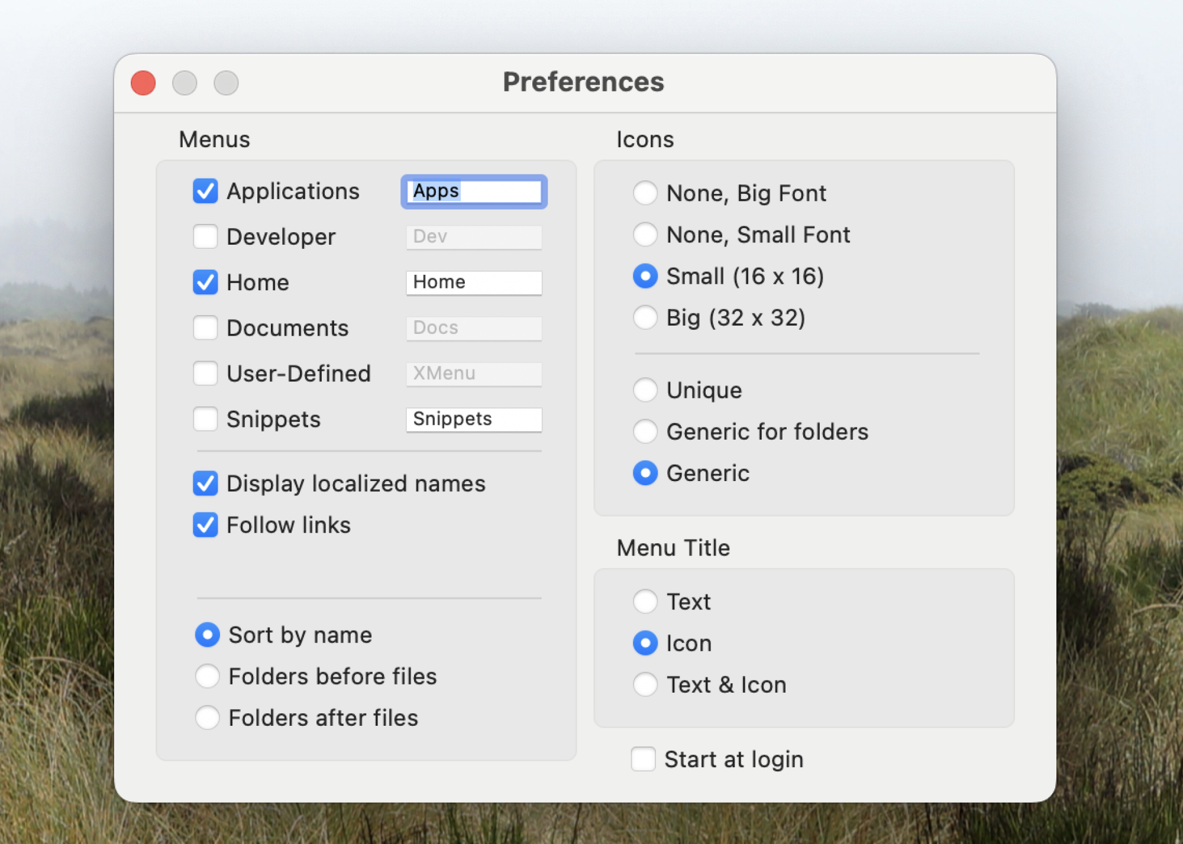Enable the Documents menu checkbox
Viewport: 1183px width, 844px height.
pos(205,328)
